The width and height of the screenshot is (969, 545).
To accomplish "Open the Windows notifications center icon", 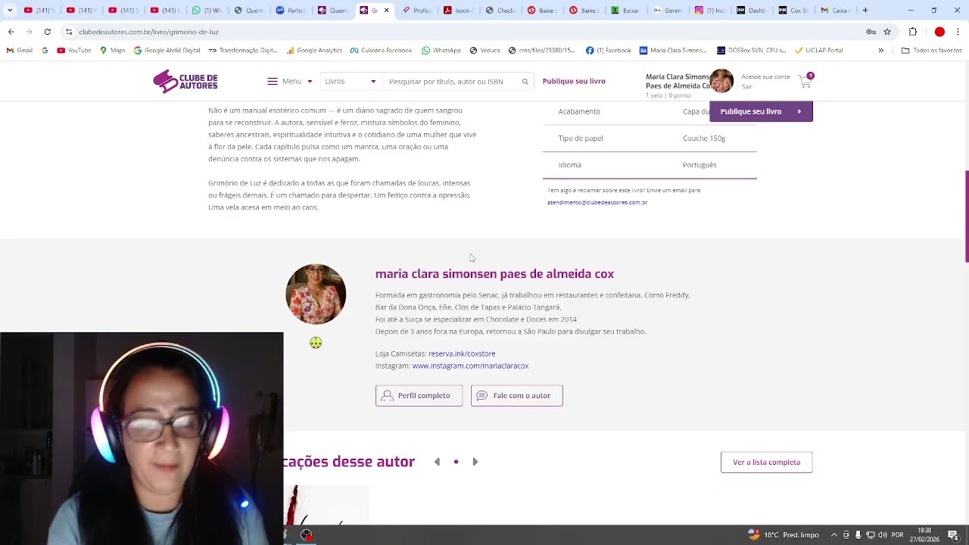I will 952,535.
